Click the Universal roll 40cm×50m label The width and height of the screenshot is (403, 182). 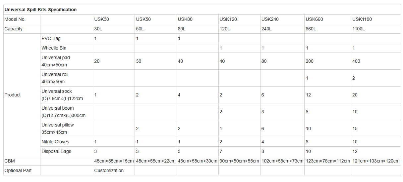point(55,78)
